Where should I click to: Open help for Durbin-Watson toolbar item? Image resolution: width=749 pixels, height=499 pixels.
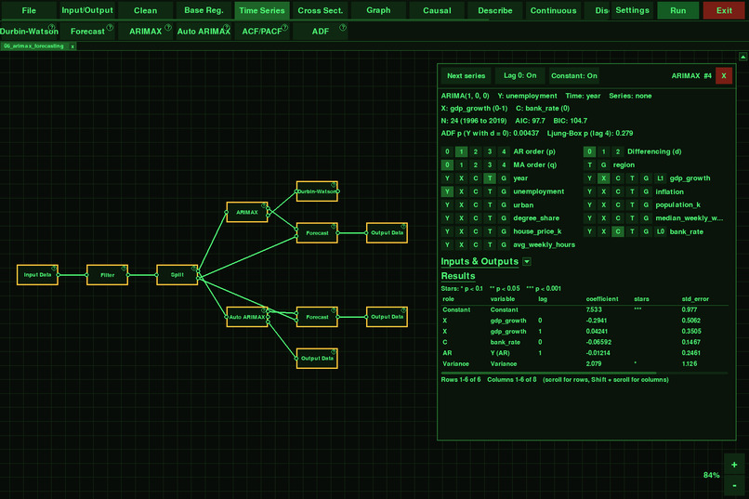(52, 27)
